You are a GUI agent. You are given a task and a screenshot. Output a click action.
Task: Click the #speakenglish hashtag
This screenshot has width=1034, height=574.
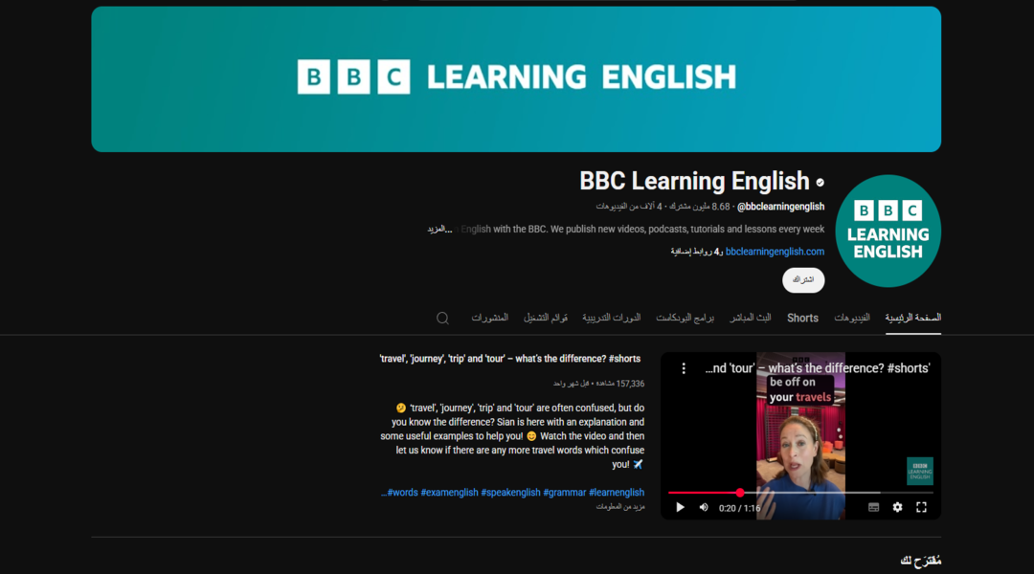click(x=510, y=493)
